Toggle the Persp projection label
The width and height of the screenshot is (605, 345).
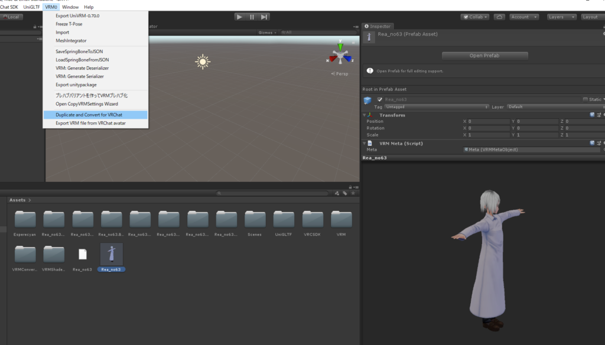point(340,74)
